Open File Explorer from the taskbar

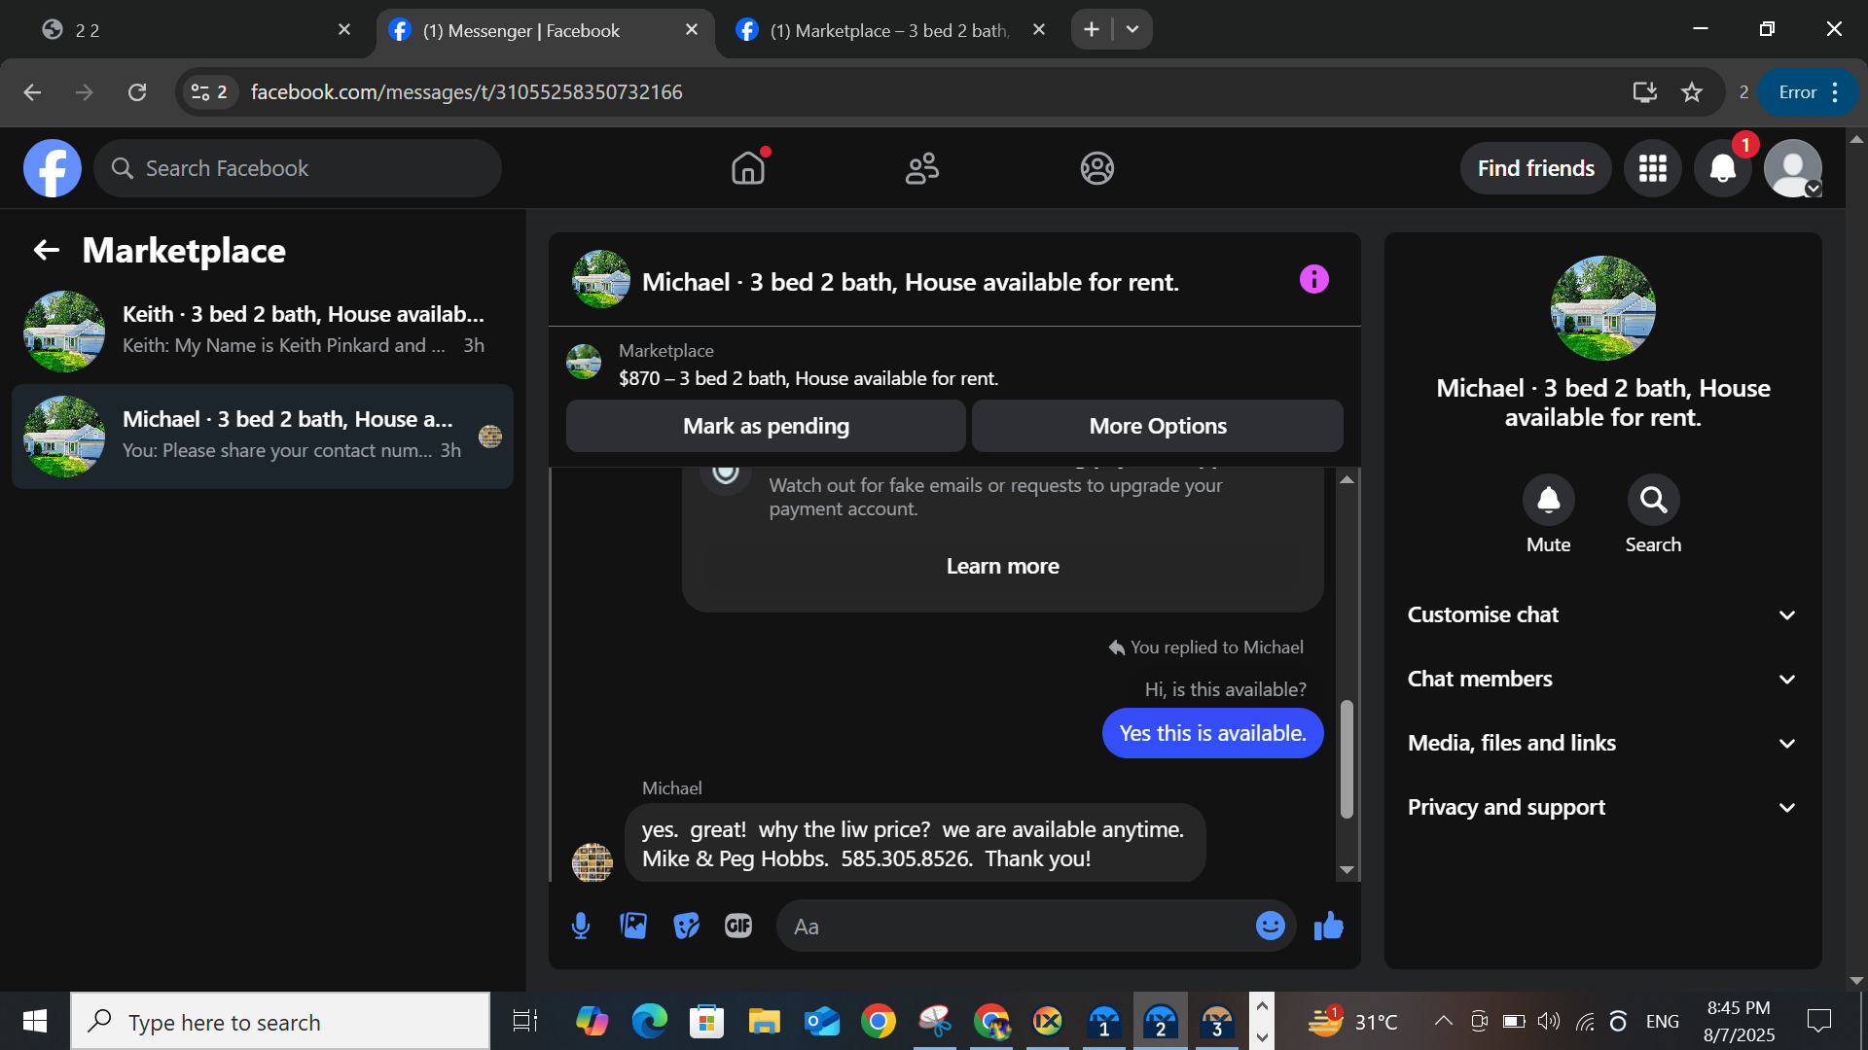coord(765,1021)
